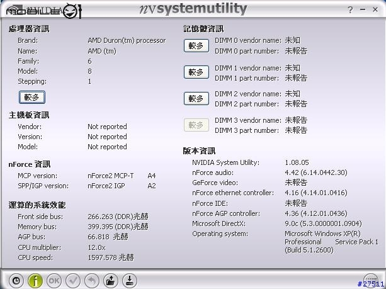Click the Memory bus value 399.395

pos(118,227)
